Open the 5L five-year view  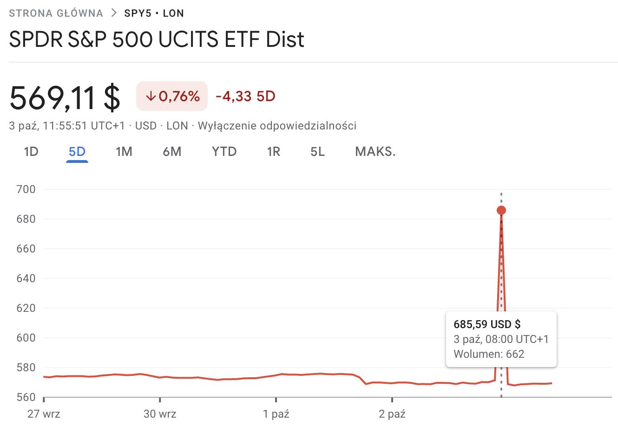click(x=318, y=152)
